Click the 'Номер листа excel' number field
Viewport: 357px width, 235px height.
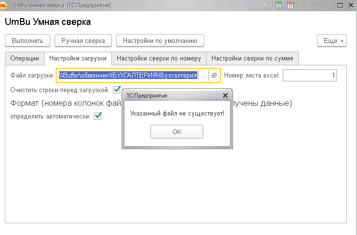pyautogui.click(x=310, y=75)
